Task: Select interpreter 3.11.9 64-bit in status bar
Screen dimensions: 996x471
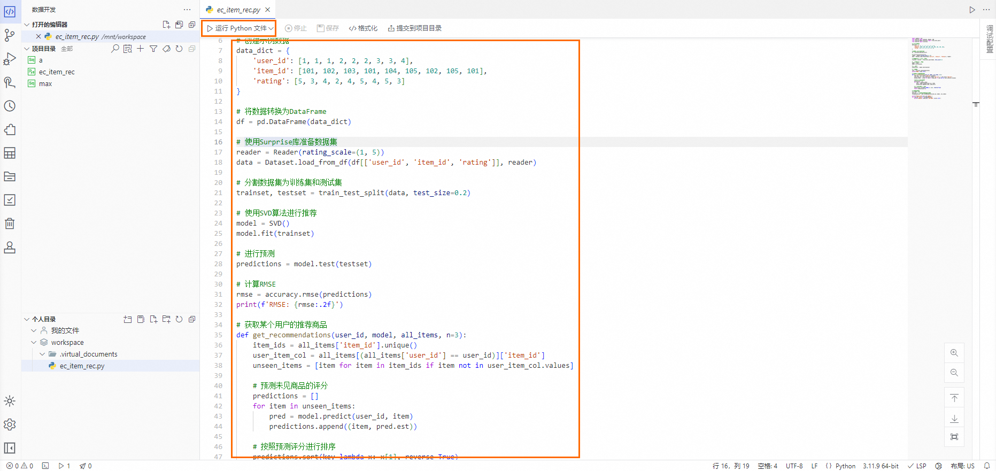Action: (x=881, y=466)
